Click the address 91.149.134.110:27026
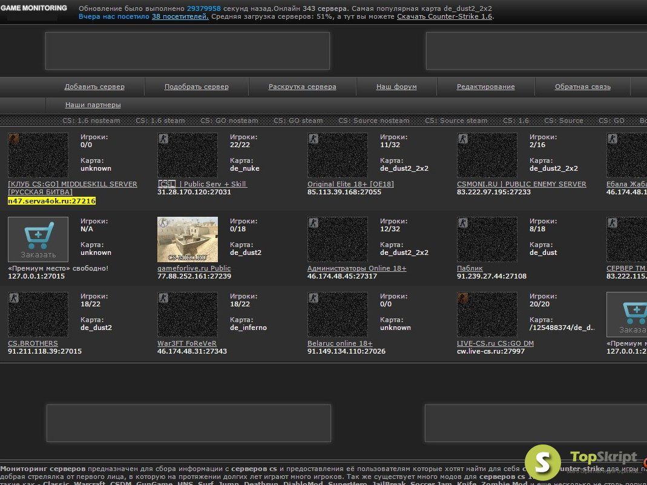The image size is (647, 485). (x=346, y=351)
